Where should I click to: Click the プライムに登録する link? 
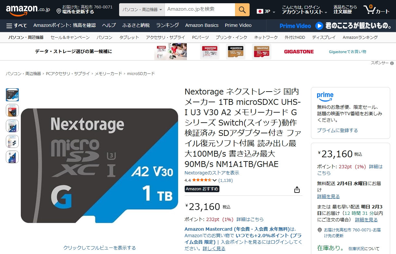(337, 130)
